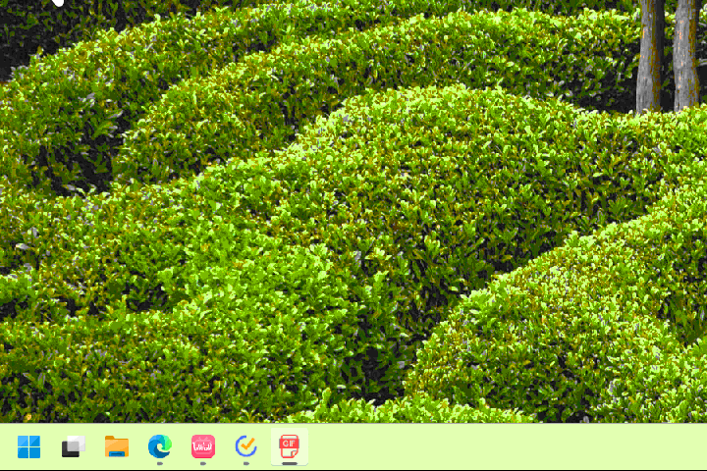Click the running indicator under Edge icon
Viewport: 707px width, 471px height.
point(159,463)
